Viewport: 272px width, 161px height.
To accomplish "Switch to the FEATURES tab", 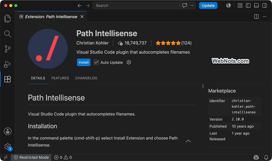I will [x=60, y=78].
